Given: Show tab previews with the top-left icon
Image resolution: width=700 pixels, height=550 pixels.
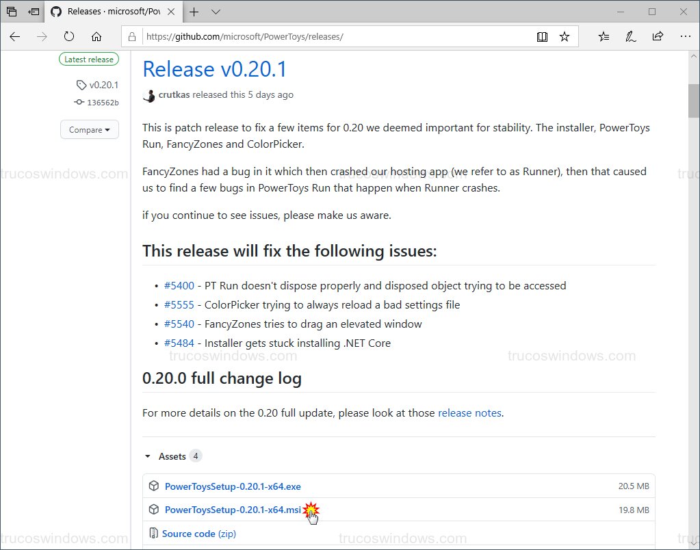Looking at the screenshot, I should pos(11,12).
